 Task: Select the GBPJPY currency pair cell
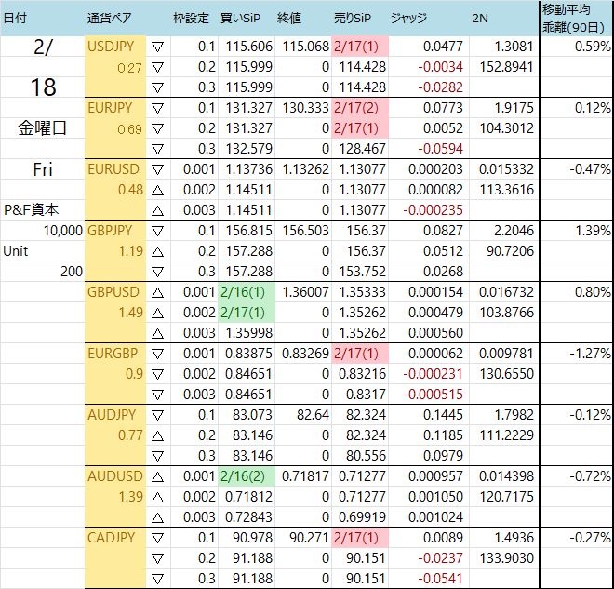pos(115,230)
